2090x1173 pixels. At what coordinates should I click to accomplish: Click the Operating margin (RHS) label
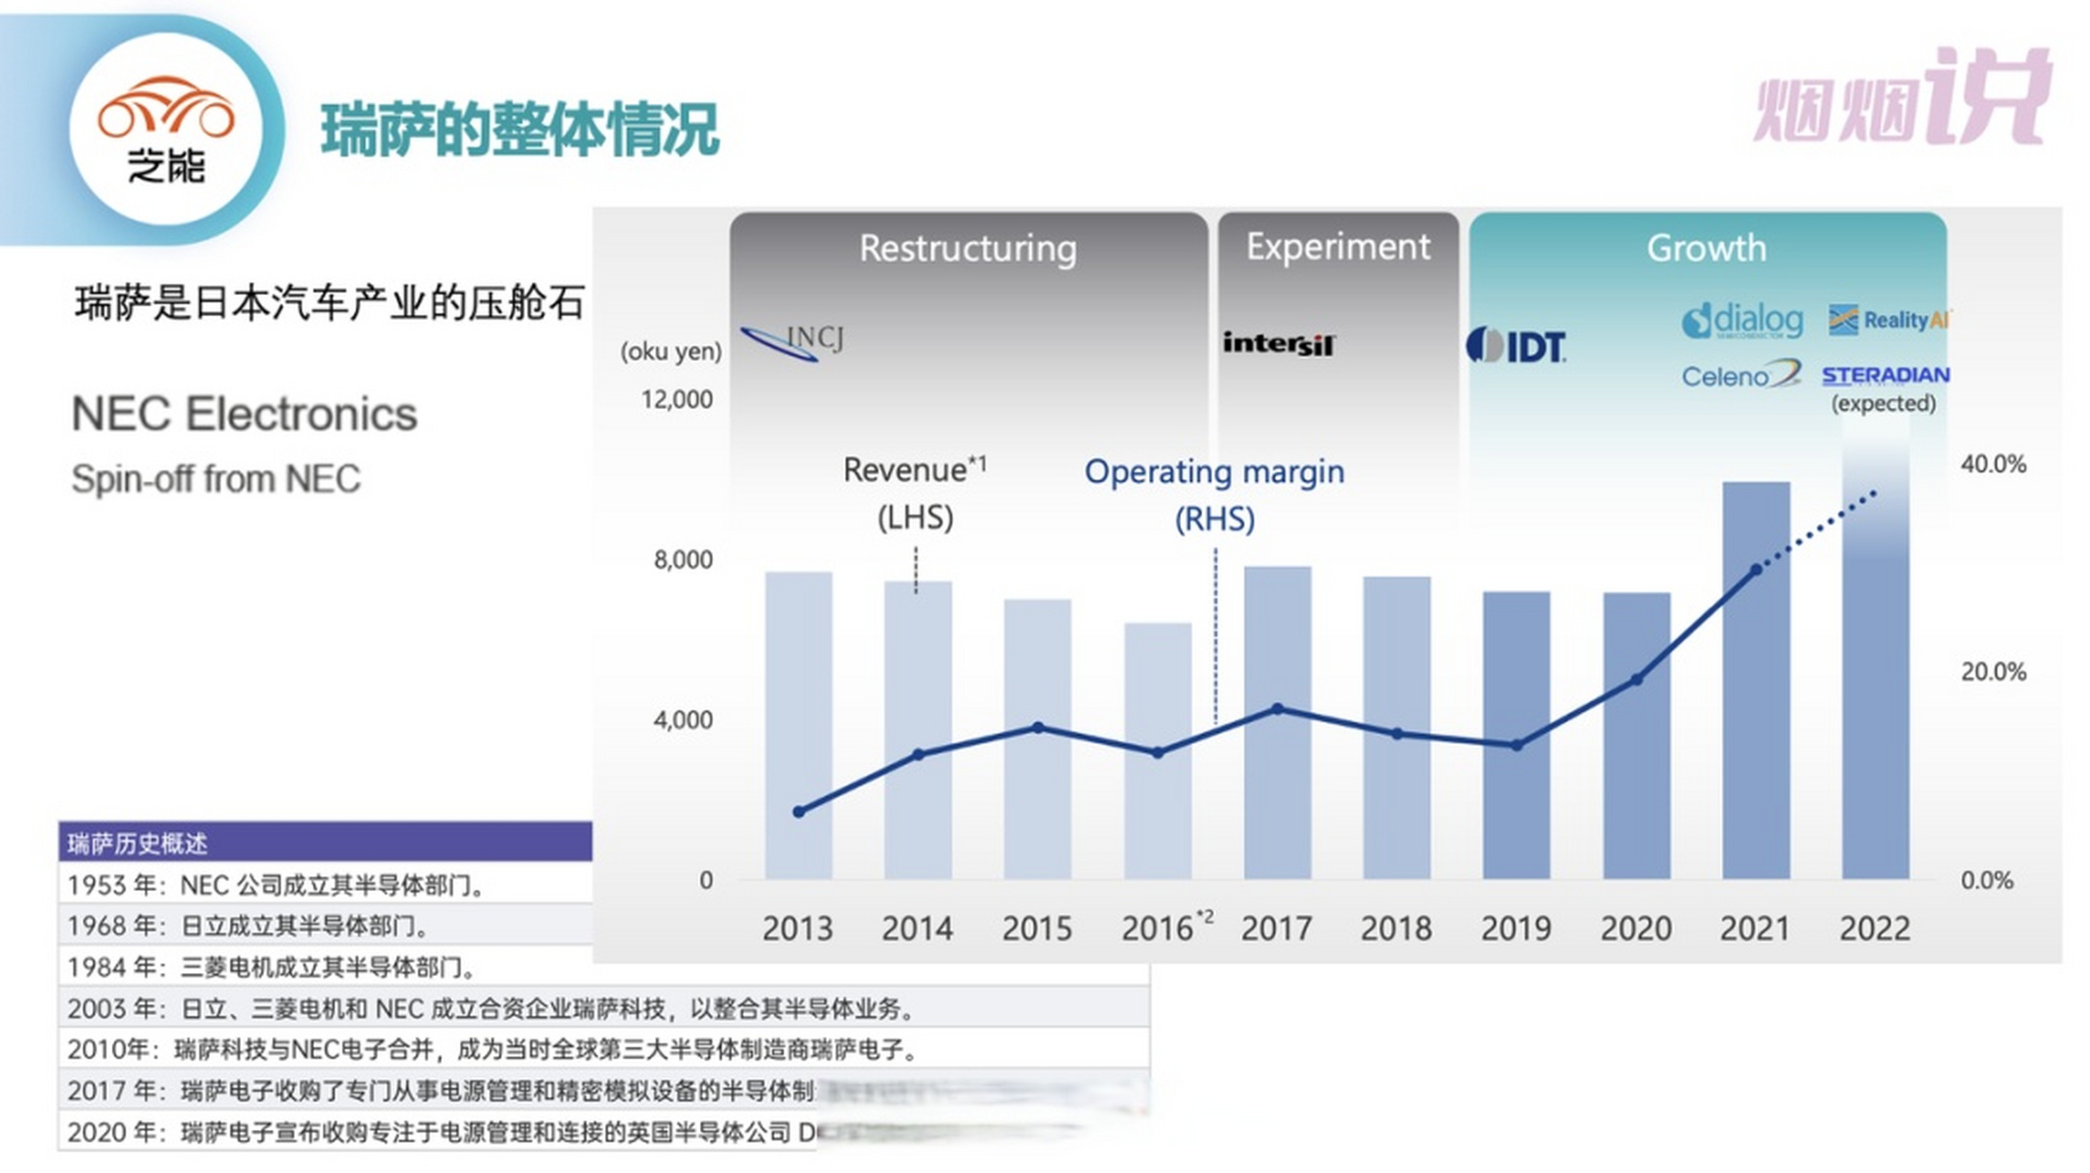1215,496
